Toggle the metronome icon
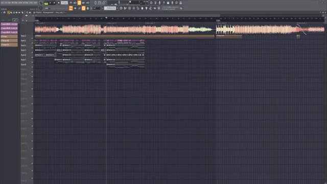 [71, 3]
